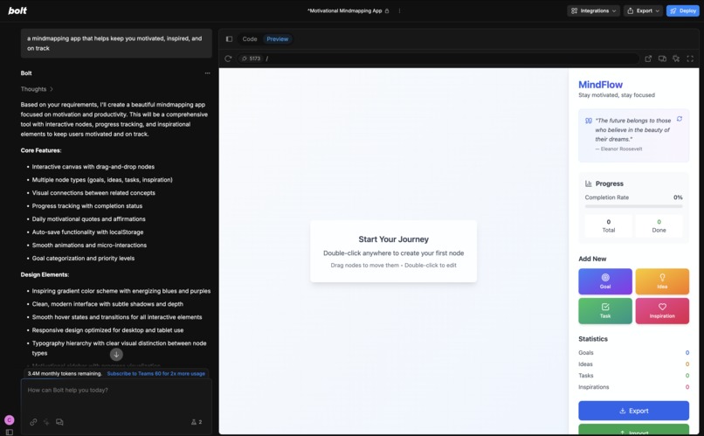Click the Motivational Mindmapping App title
704x436 pixels.
click(x=345, y=10)
